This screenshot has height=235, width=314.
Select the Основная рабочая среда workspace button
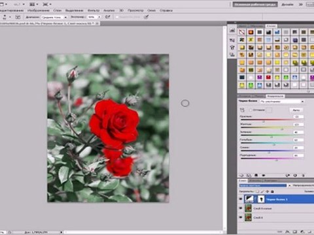coord(255,5)
